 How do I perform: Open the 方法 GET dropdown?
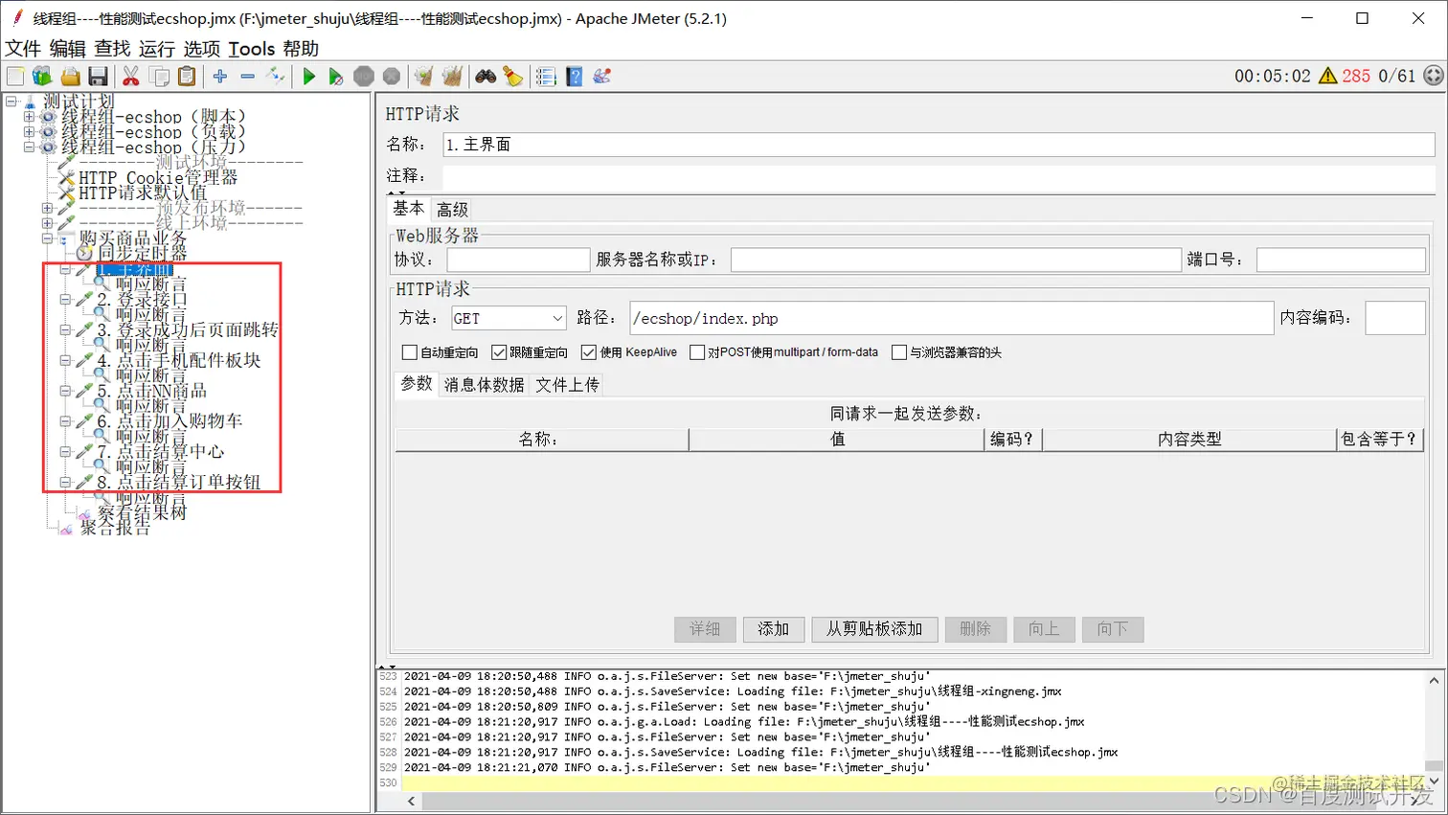click(x=509, y=318)
